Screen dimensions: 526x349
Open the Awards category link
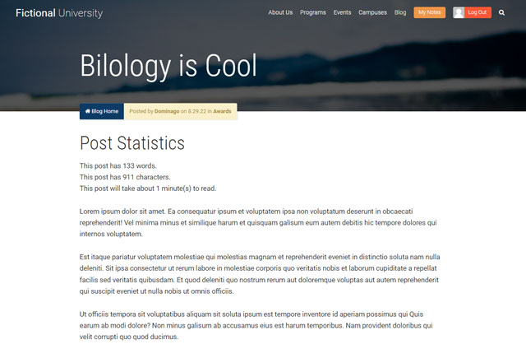(x=222, y=111)
